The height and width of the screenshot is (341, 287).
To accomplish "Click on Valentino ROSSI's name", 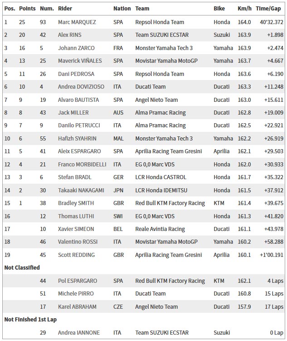I will pyautogui.click(x=78, y=241).
